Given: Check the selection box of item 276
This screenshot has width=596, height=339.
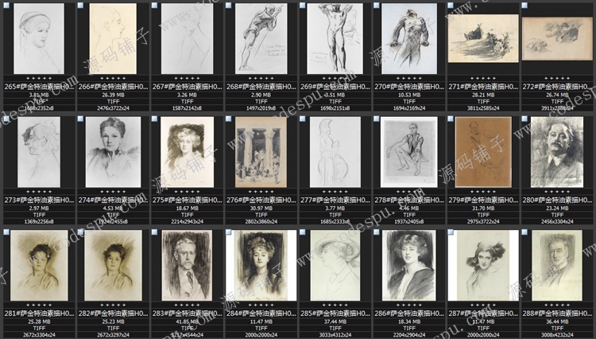Looking at the screenshot, I should (x=228, y=119).
